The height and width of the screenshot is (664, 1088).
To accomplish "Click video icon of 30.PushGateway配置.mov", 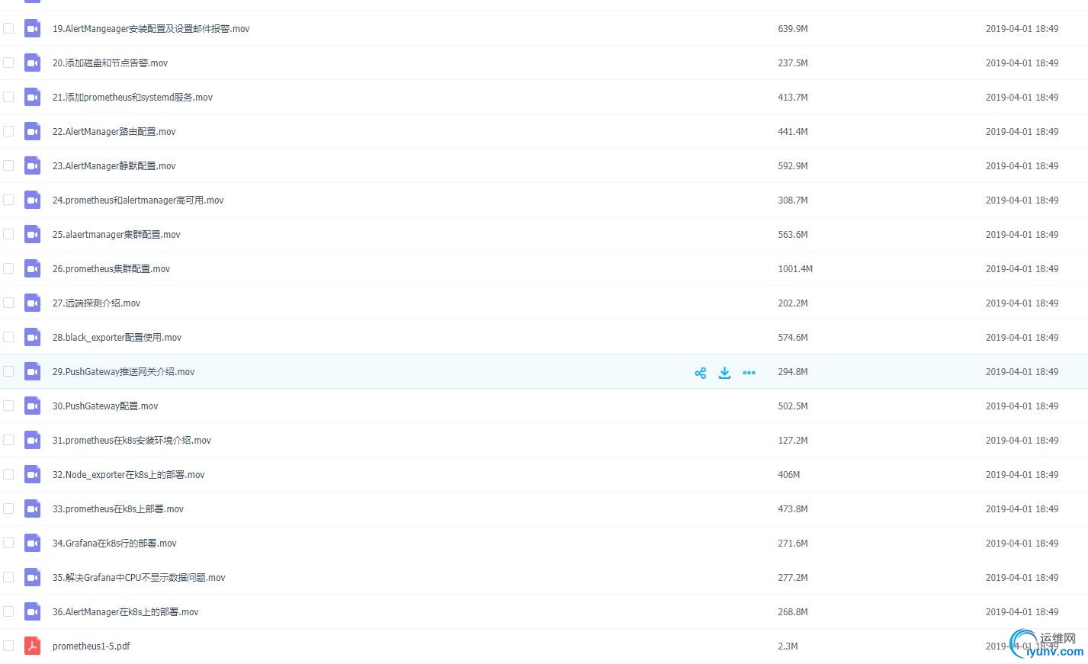I will tap(32, 406).
